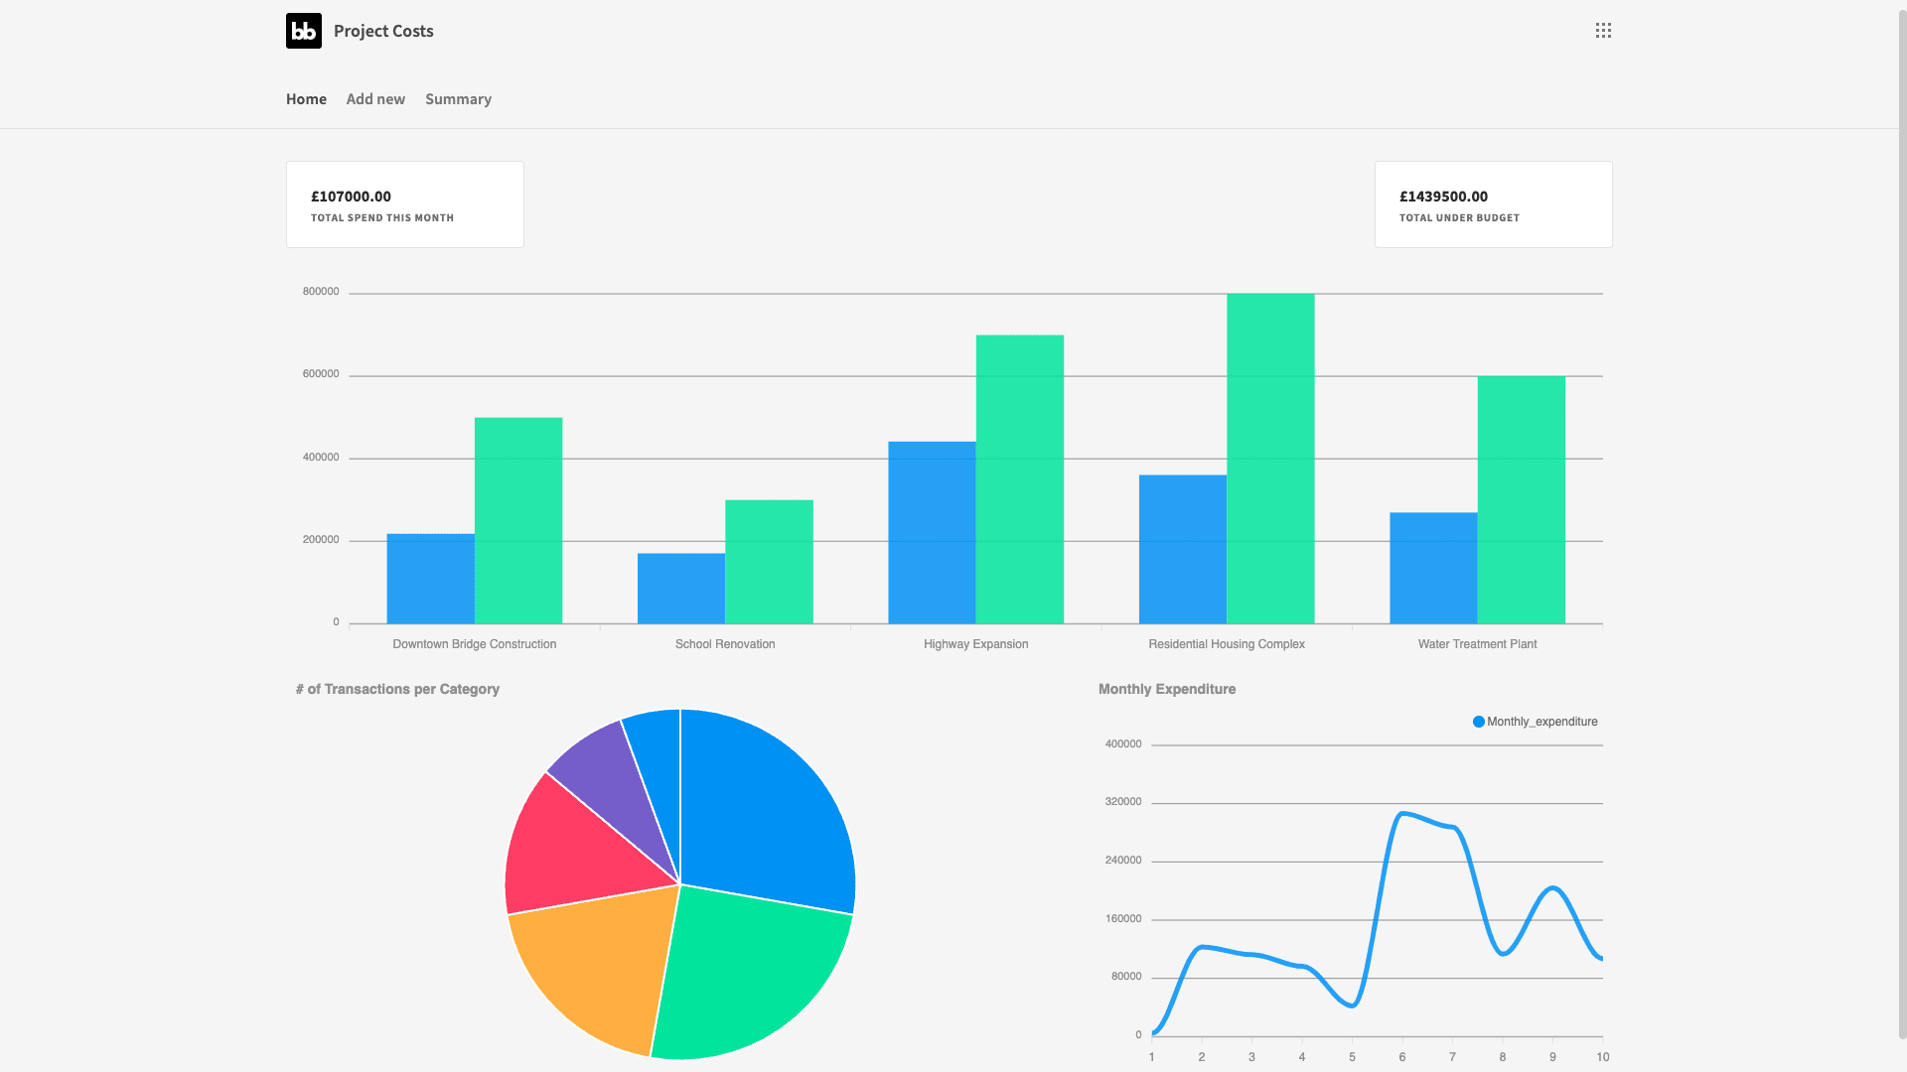Click the 'School Renovation' axis label
Screen dimensions: 1907x1072
pos(725,644)
